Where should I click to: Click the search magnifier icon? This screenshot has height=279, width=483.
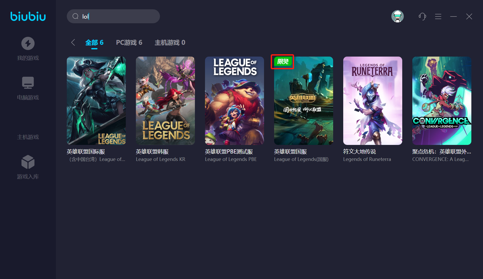[x=75, y=16]
